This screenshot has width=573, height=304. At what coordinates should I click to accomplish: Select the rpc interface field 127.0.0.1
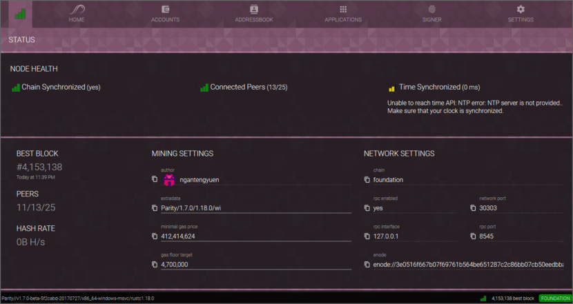415,236
